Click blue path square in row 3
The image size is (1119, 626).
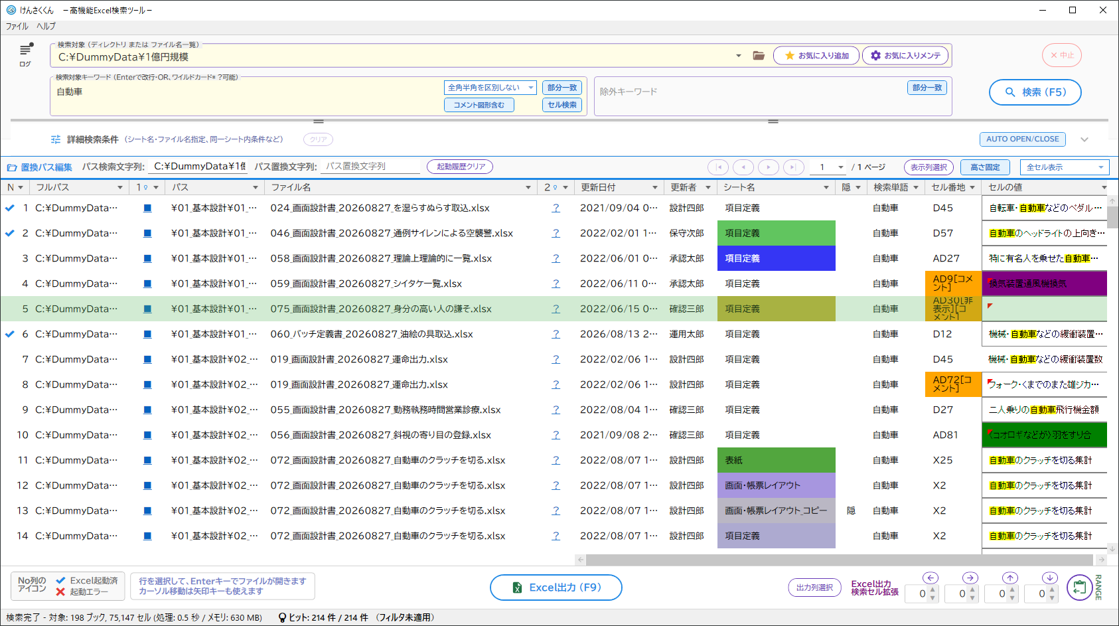(147, 258)
